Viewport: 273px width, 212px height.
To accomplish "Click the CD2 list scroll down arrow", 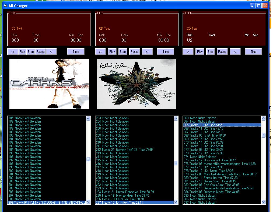I will click(176, 202).
